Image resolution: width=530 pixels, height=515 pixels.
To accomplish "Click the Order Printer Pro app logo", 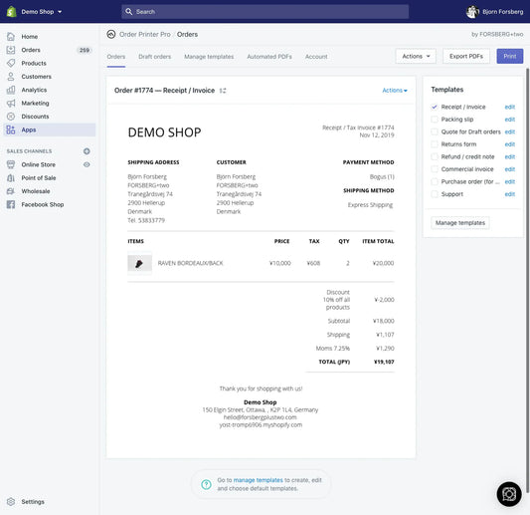I will [x=111, y=34].
